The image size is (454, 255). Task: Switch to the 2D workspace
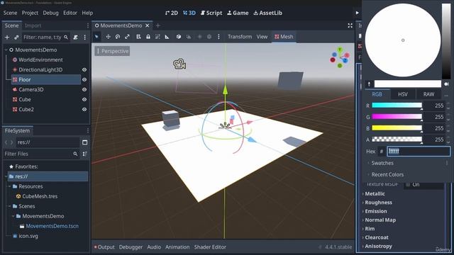pyautogui.click(x=172, y=13)
